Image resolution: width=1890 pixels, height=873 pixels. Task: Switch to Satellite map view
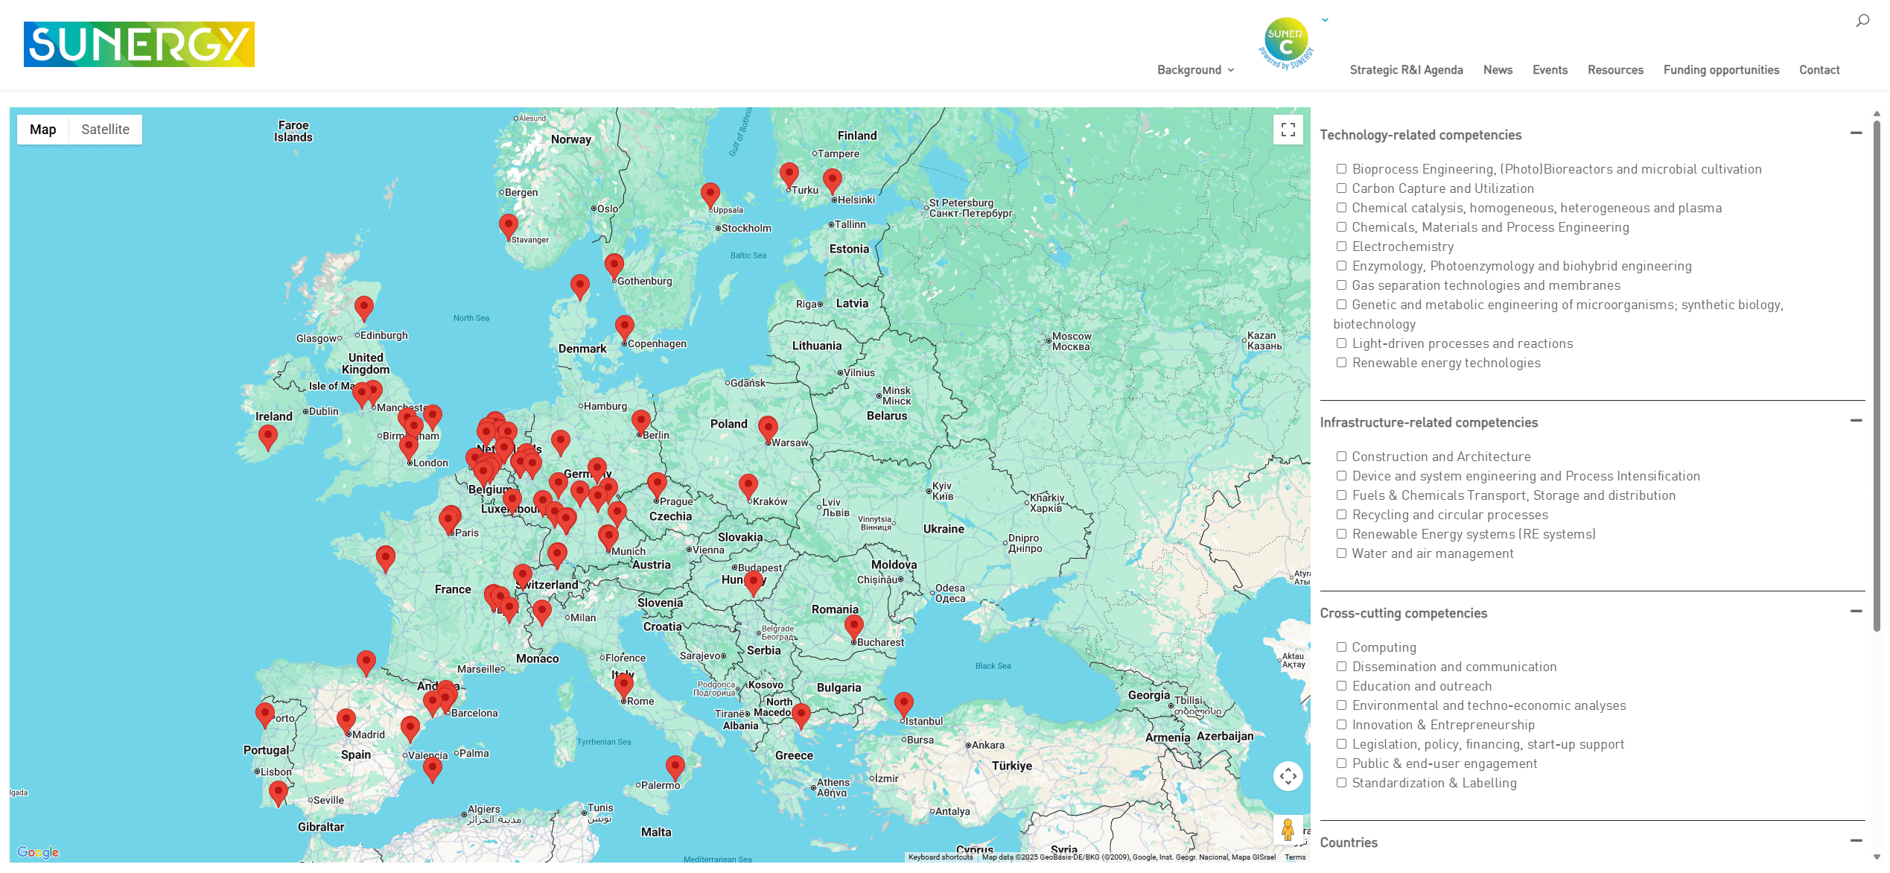pyautogui.click(x=105, y=130)
